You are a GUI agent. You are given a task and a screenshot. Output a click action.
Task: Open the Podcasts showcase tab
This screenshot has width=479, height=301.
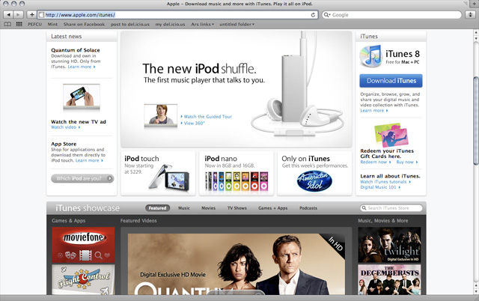point(308,208)
